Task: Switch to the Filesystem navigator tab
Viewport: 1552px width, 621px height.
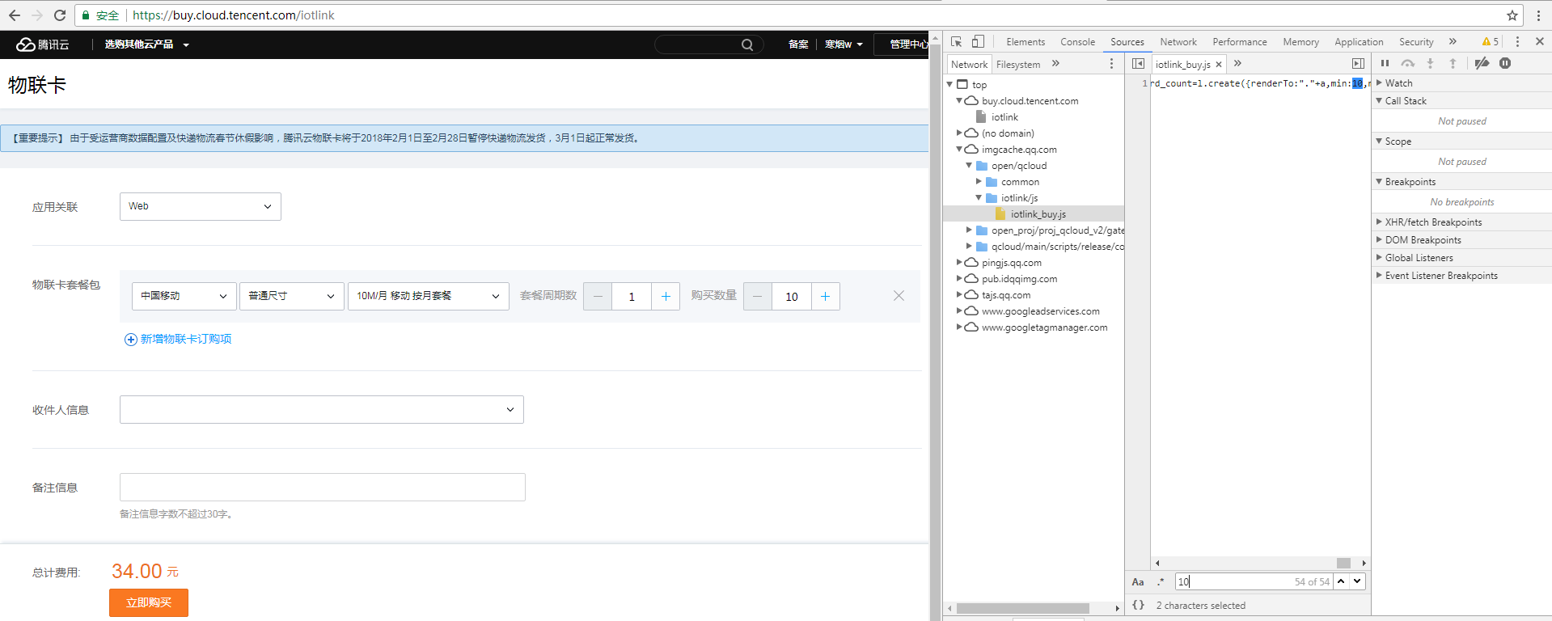Action: pyautogui.click(x=1018, y=65)
